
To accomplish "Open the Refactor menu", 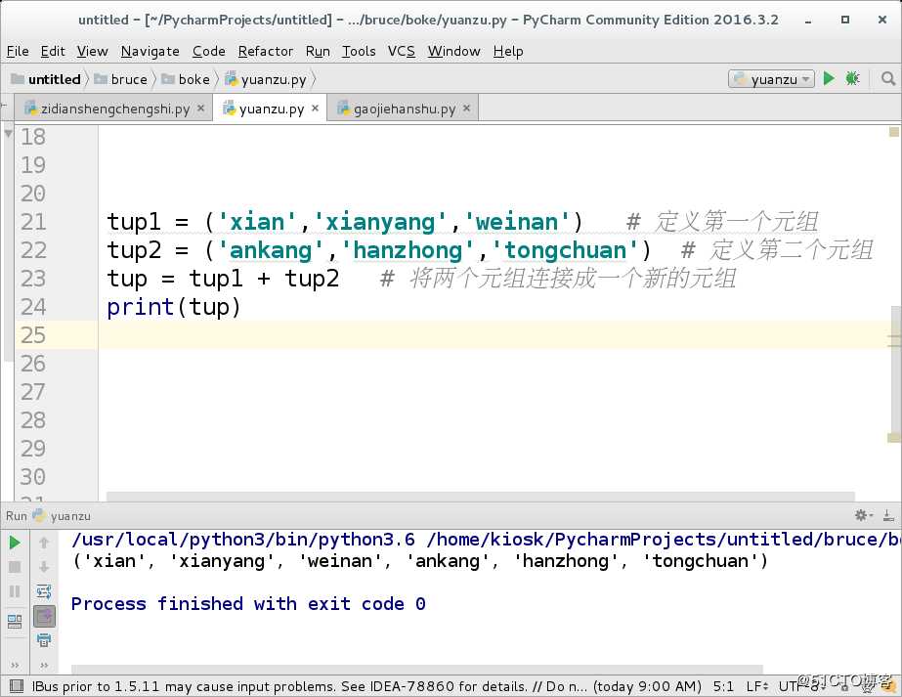I will coord(265,51).
